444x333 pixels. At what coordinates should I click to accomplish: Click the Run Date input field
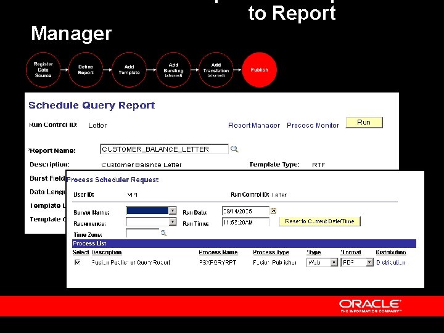[245, 211]
